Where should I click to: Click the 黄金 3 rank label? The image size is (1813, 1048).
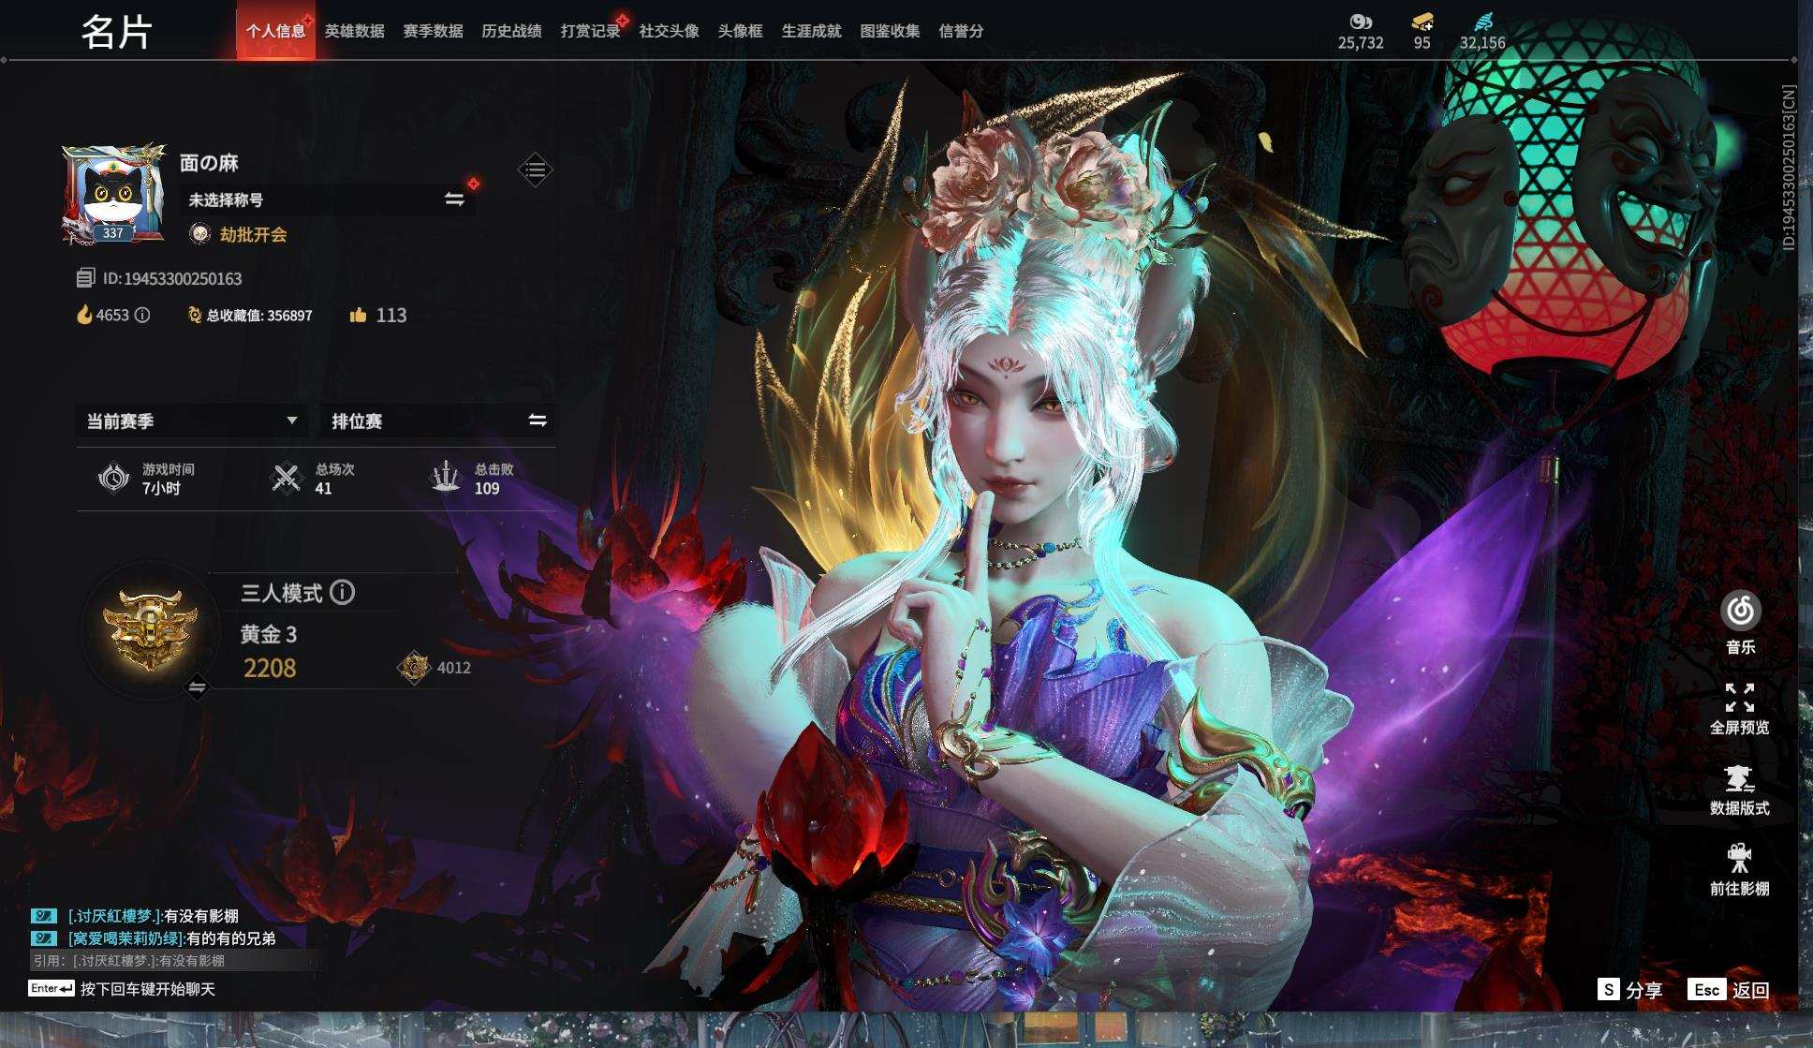pyautogui.click(x=269, y=634)
